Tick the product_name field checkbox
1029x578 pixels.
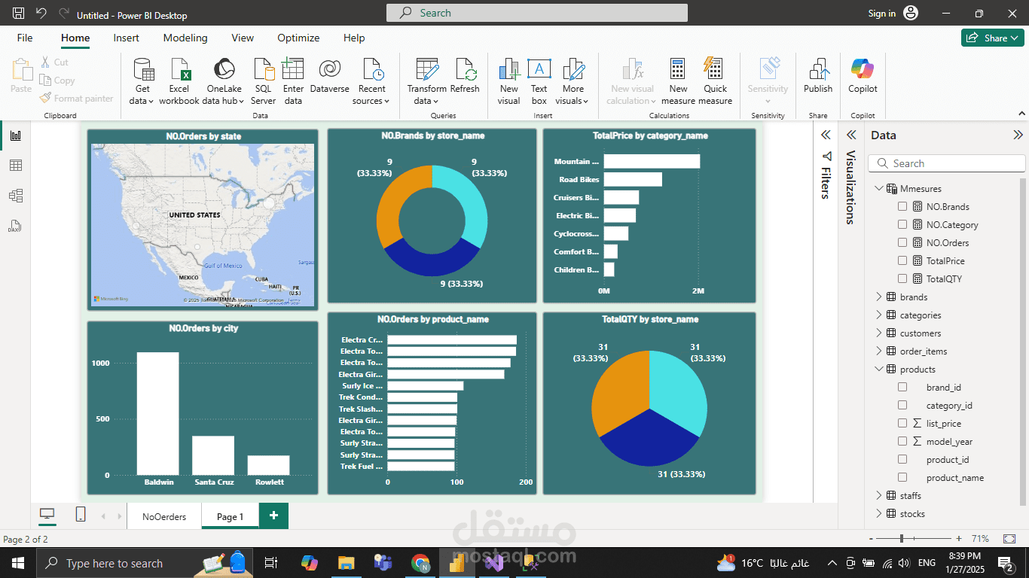902,477
